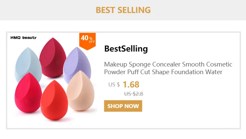Click the US $ currency label

(x=114, y=85)
